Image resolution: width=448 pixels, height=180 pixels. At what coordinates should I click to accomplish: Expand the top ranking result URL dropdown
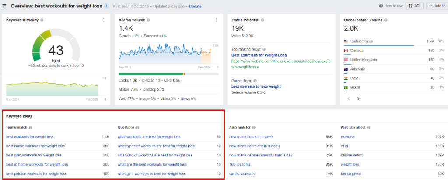[x=258, y=67]
